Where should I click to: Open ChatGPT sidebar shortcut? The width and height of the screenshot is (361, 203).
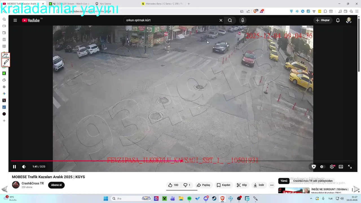[4, 87]
